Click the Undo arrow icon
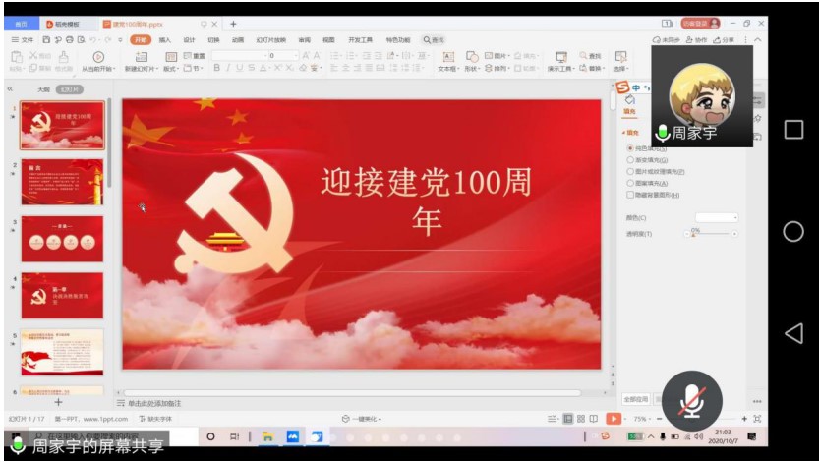Screen dimensions: 819x462 93,39
